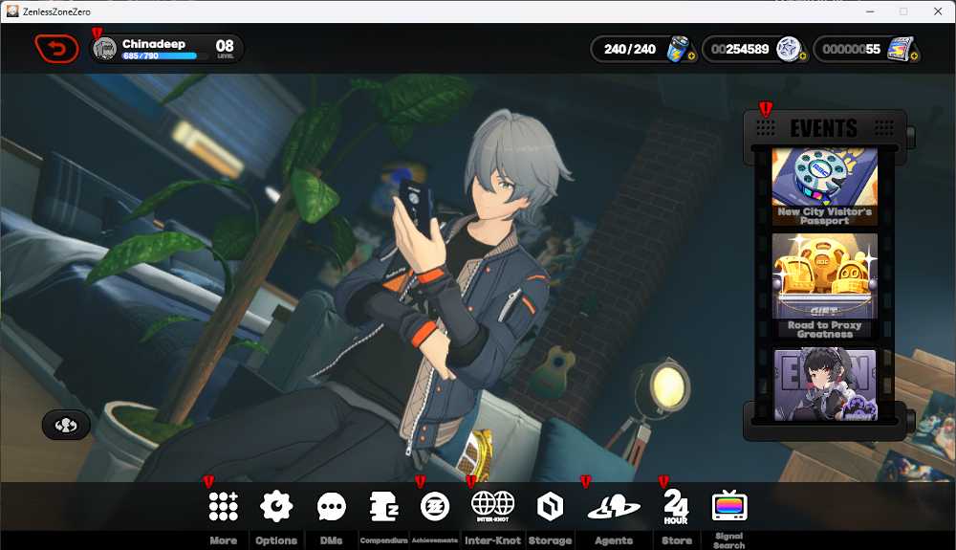Open the More grid icon
The image size is (956, 550).
223,506
